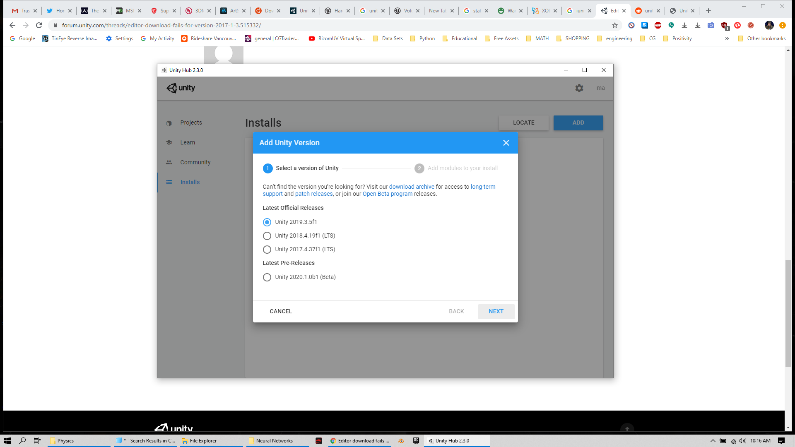The image size is (795, 447).
Task: Click the Learn graduation cap icon
Action: [169, 142]
